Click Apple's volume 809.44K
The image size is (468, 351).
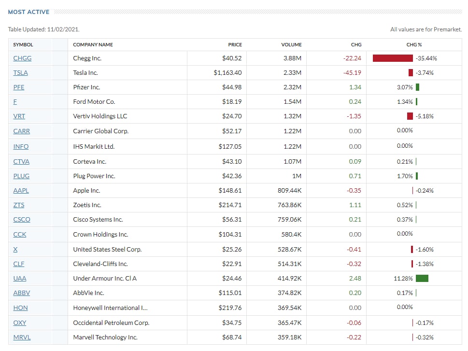click(x=289, y=190)
